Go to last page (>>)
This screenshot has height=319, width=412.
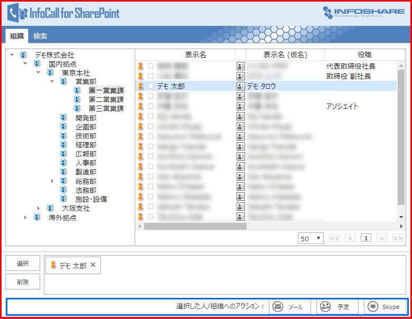coord(397,238)
